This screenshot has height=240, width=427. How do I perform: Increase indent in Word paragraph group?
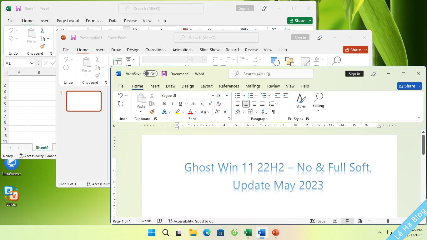[x=286, y=96]
